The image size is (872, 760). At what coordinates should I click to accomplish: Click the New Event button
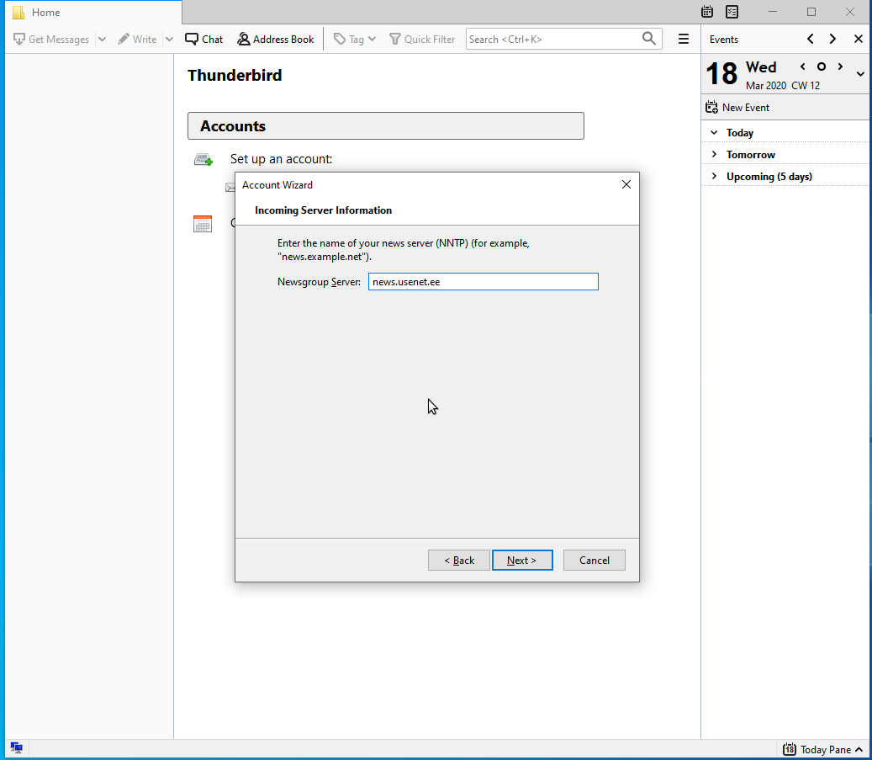pyautogui.click(x=737, y=108)
